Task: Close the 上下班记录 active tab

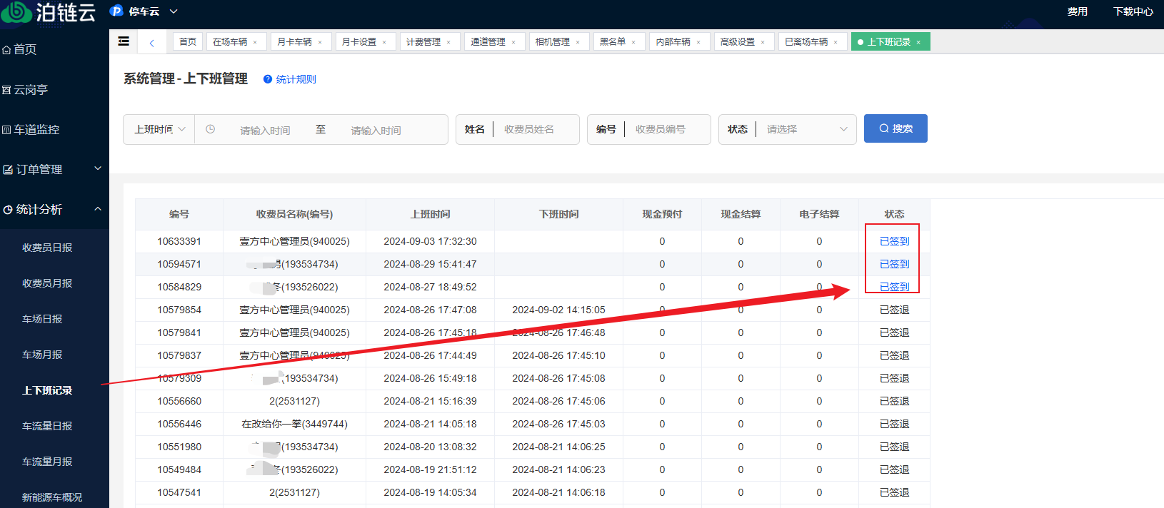Action: pos(918,42)
